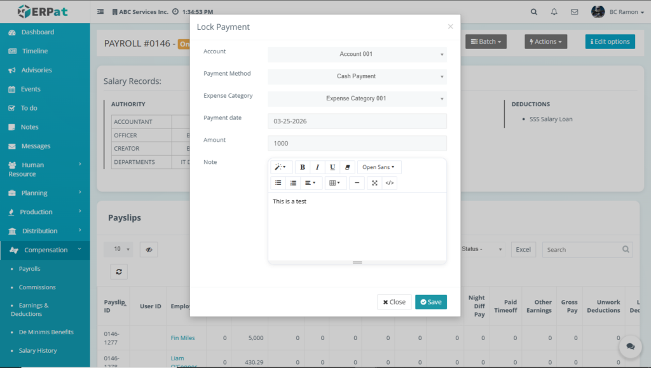651x368 pixels.
Task: Click the Amount input field
Action: (x=357, y=144)
